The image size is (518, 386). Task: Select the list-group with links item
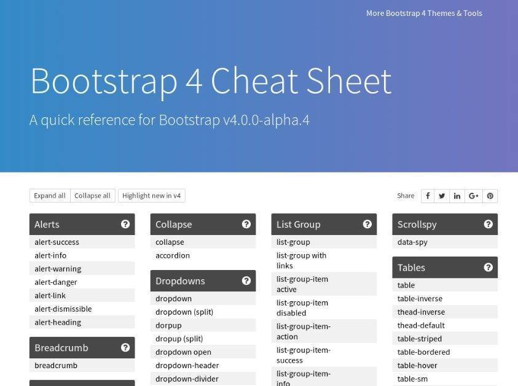pos(324,260)
